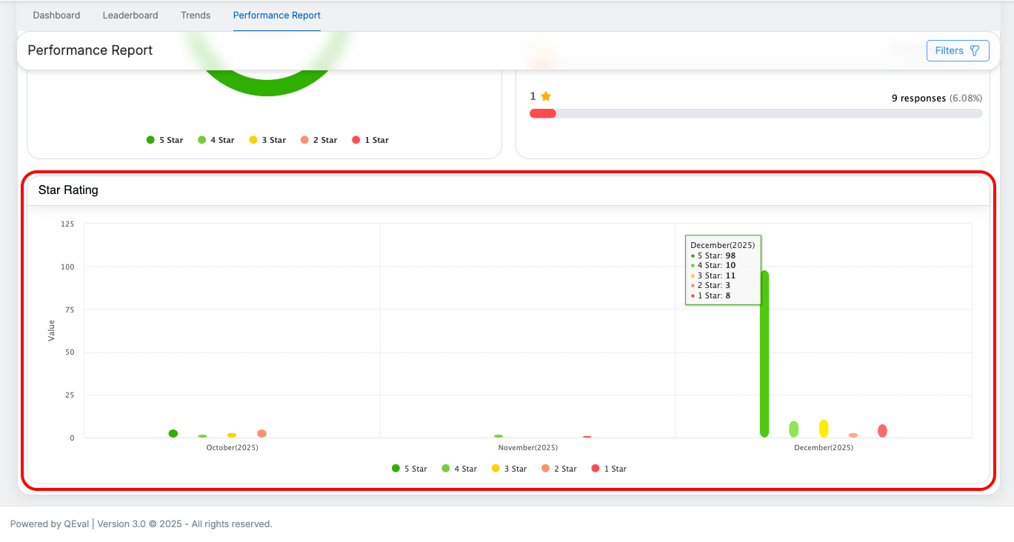The width and height of the screenshot is (1014, 542).
Task: Select the dark green October 5 Star marker
Action: pos(173,433)
